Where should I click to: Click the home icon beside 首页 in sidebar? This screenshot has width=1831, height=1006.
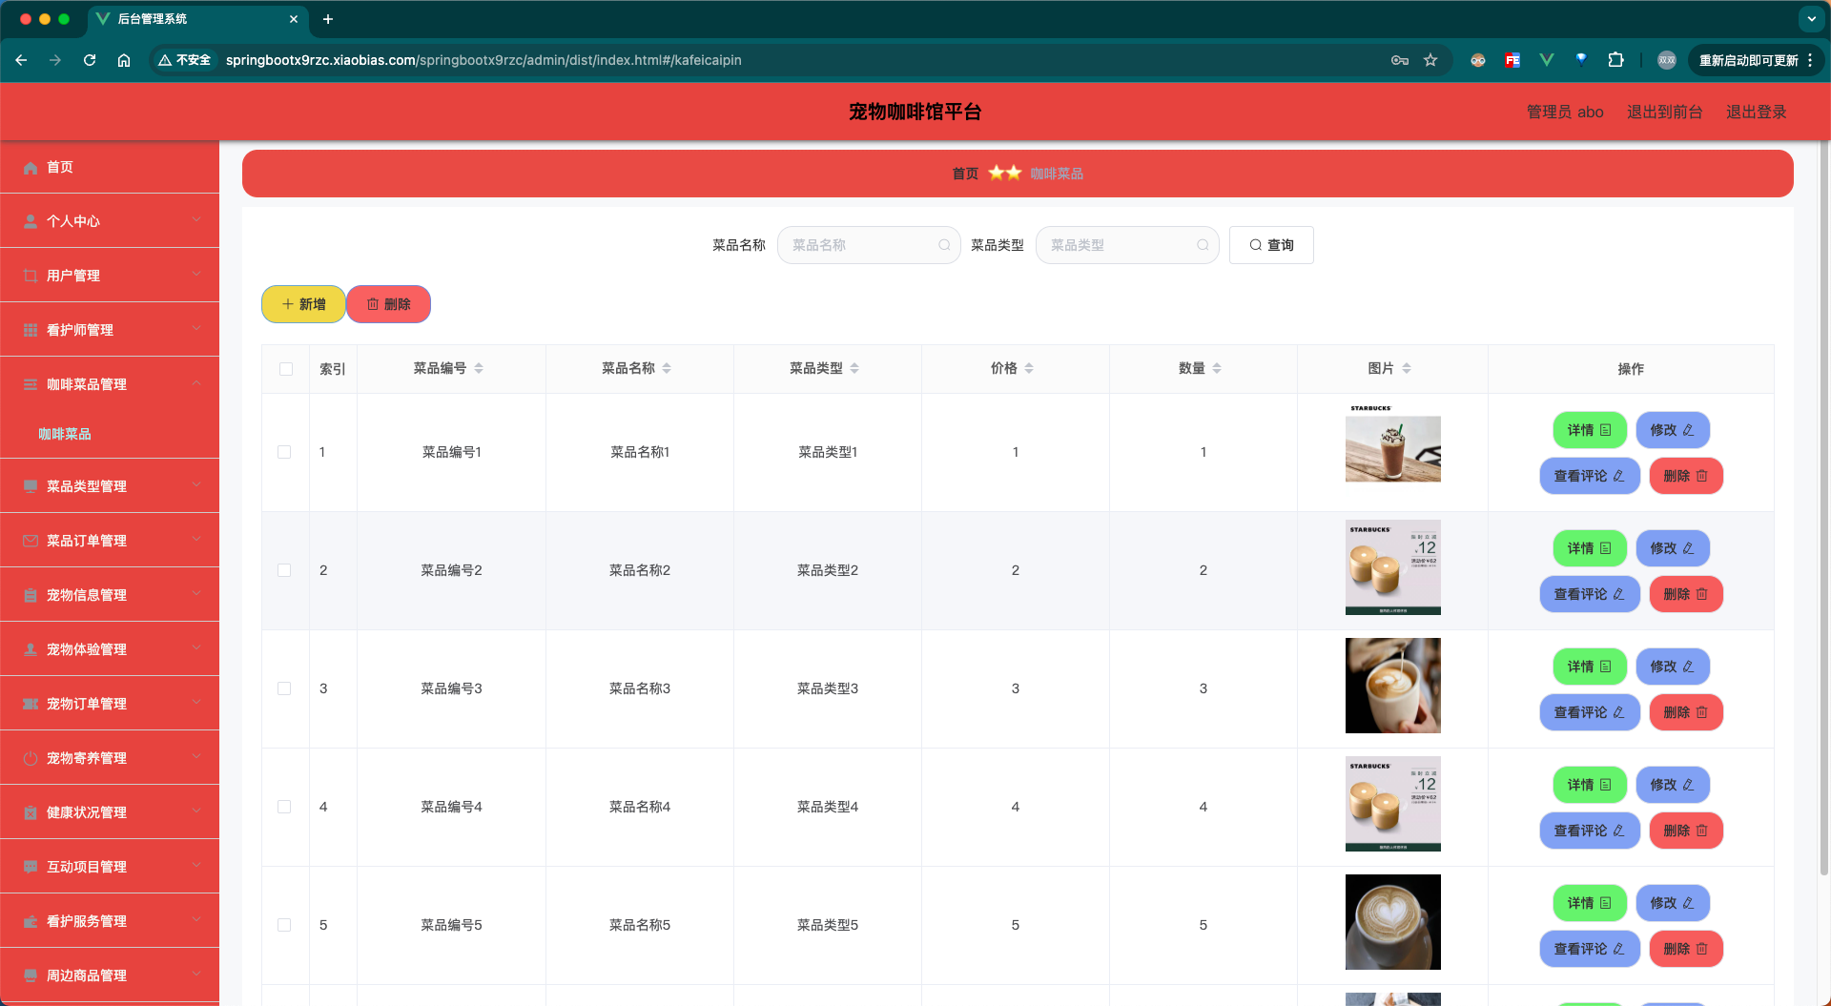click(x=31, y=168)
